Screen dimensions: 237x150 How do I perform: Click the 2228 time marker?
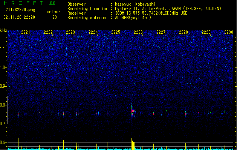point(183,32)
